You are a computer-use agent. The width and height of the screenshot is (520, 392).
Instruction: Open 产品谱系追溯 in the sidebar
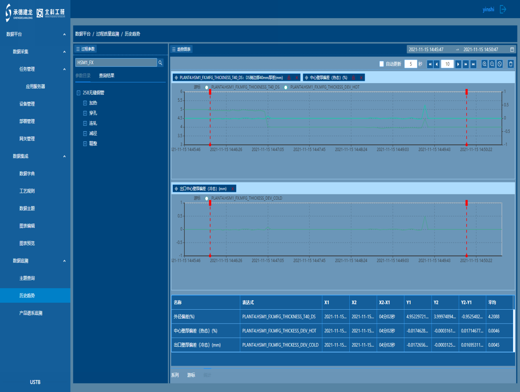pos(31,313)
